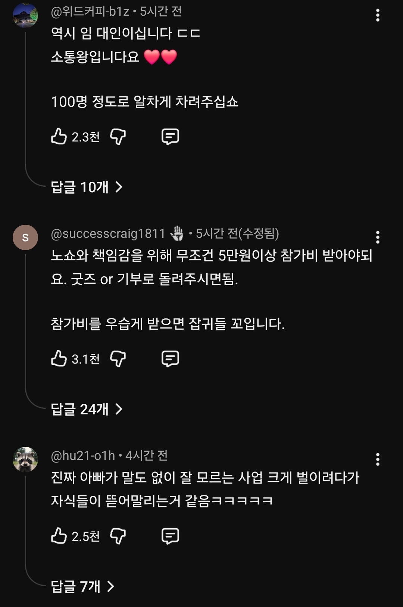The height and width of the screenshot is (607, 403).
Task: Dislike the @hu21-o1h comment
Action: [118, 536]
